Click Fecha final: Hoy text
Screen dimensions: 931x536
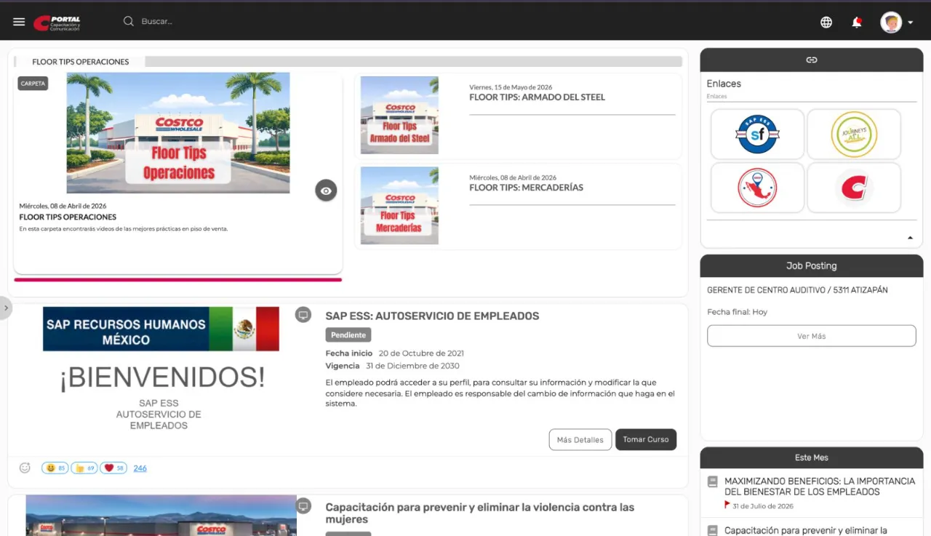pyautogui.click(x=737, y=312)
